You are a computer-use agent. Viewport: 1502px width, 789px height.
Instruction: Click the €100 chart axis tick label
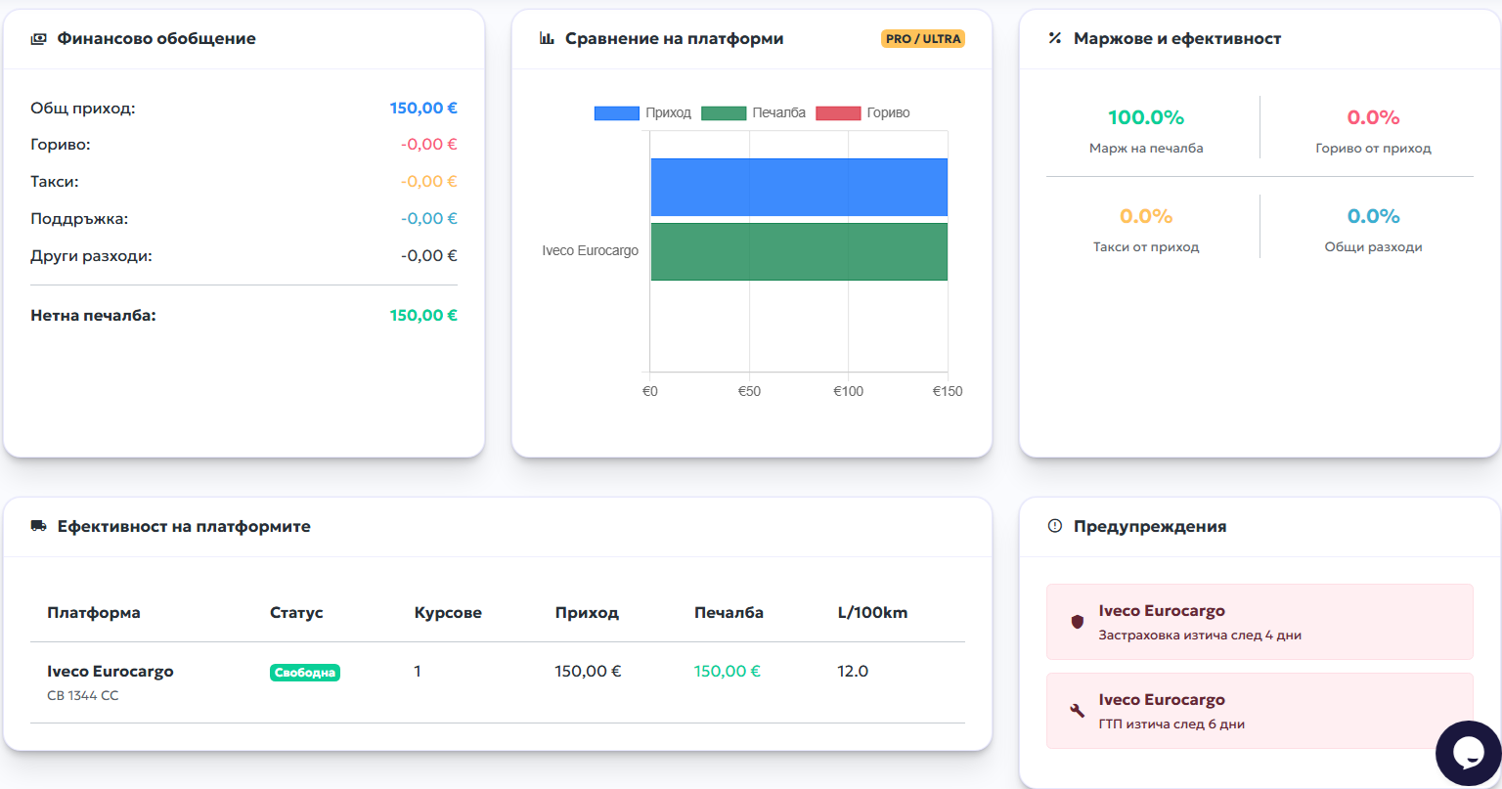coord(848,391)
